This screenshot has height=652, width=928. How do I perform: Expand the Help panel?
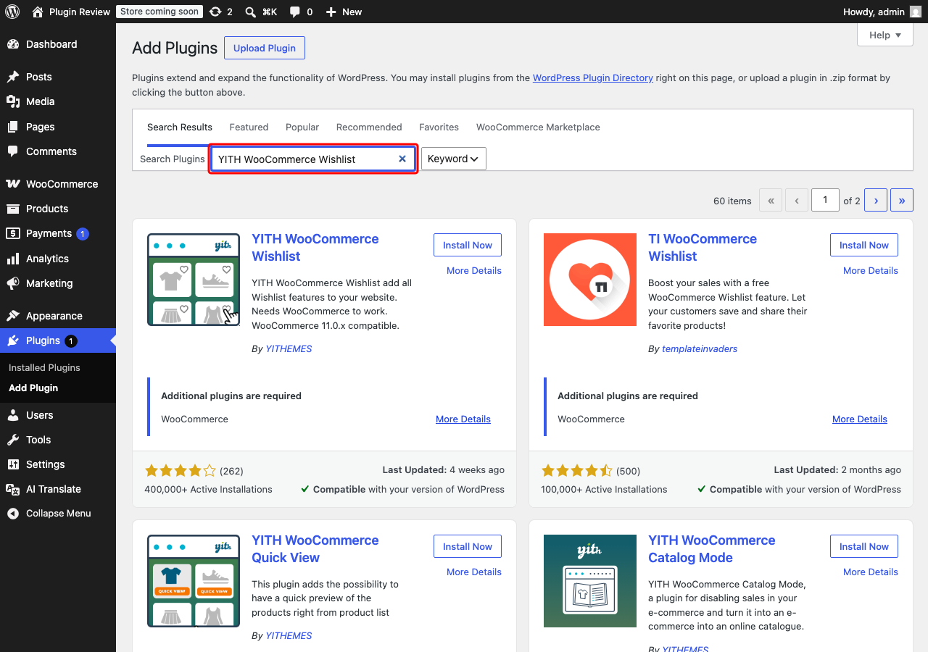884,35
